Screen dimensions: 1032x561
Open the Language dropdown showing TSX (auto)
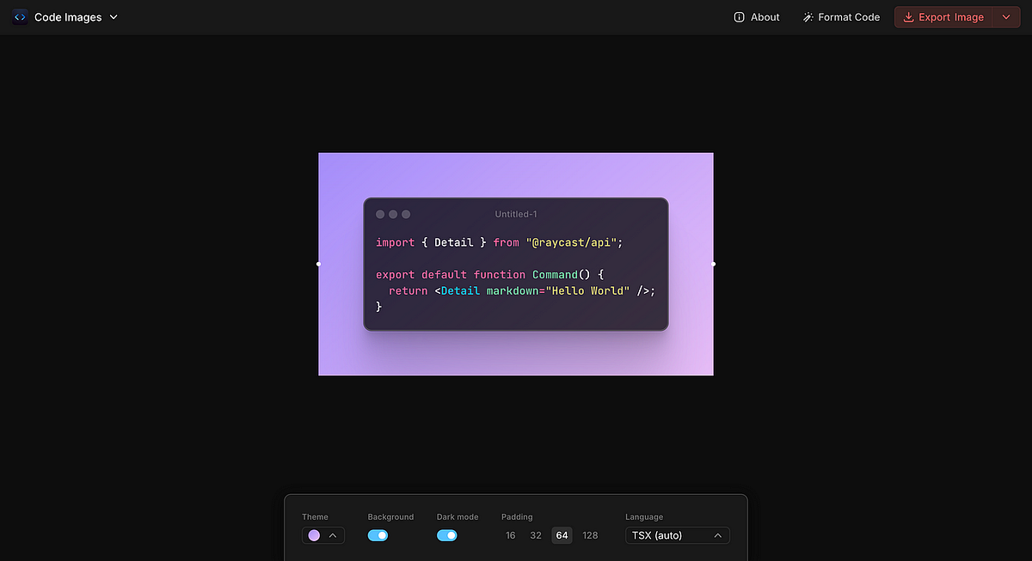677,535
